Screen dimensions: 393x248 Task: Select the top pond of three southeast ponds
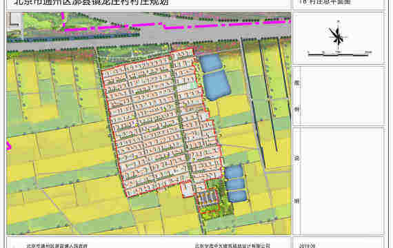coord(234,172)
